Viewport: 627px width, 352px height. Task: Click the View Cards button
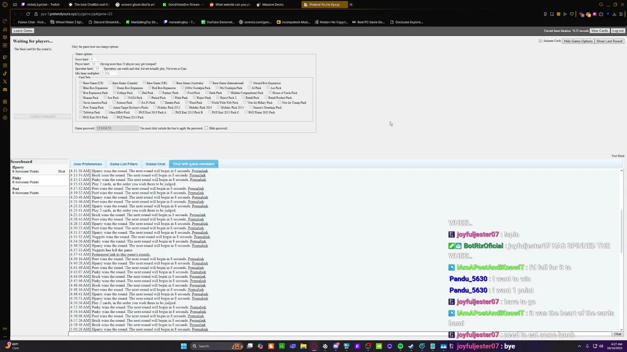coord(600,31)
